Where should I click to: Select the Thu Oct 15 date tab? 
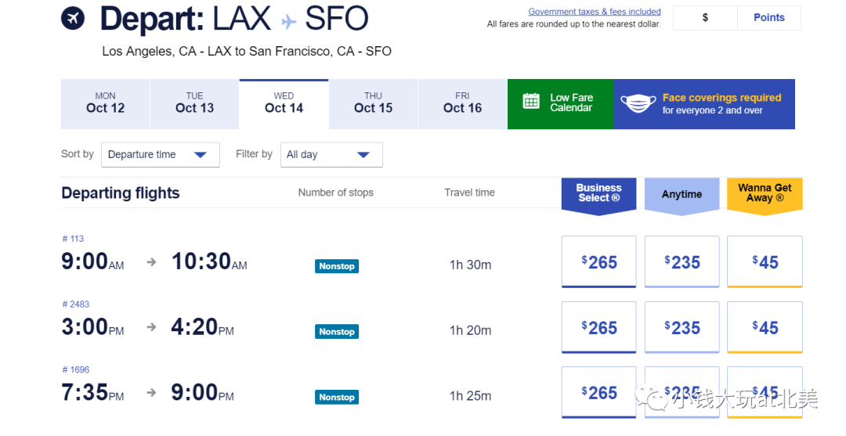click(373, 104)
